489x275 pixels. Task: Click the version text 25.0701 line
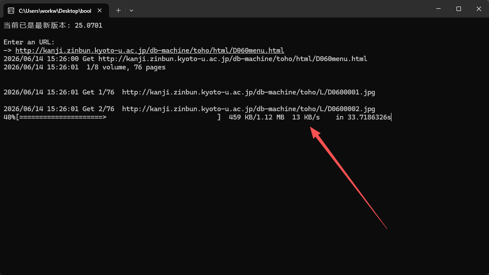click(53, 25)
